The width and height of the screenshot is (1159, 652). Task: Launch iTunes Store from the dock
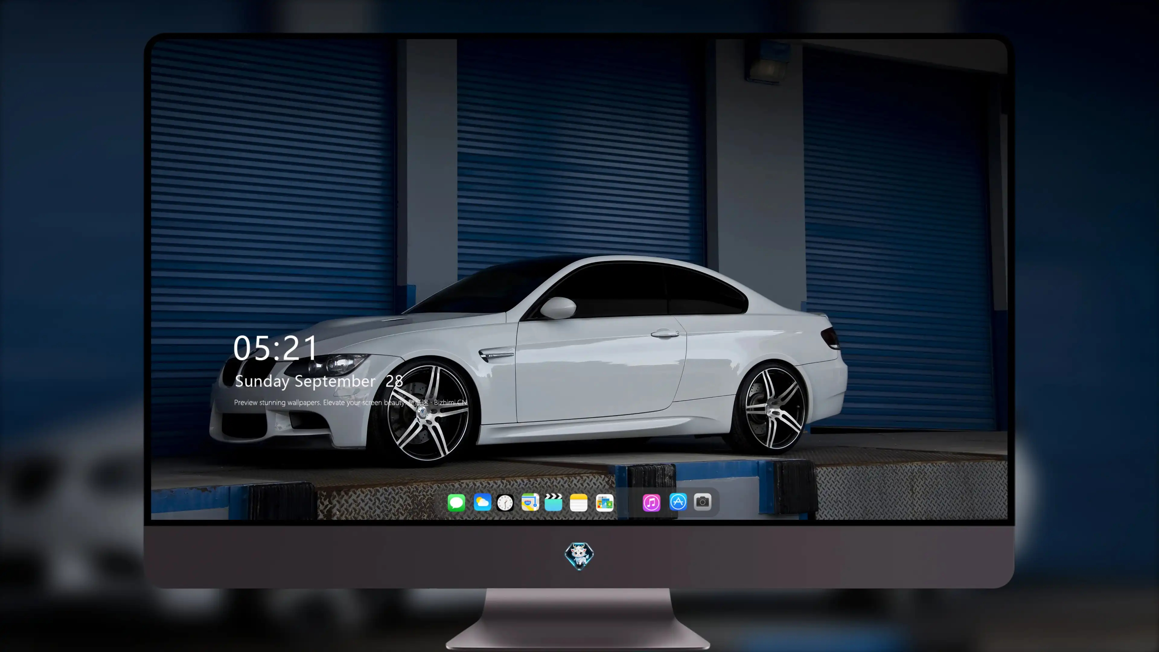[652, 502]
